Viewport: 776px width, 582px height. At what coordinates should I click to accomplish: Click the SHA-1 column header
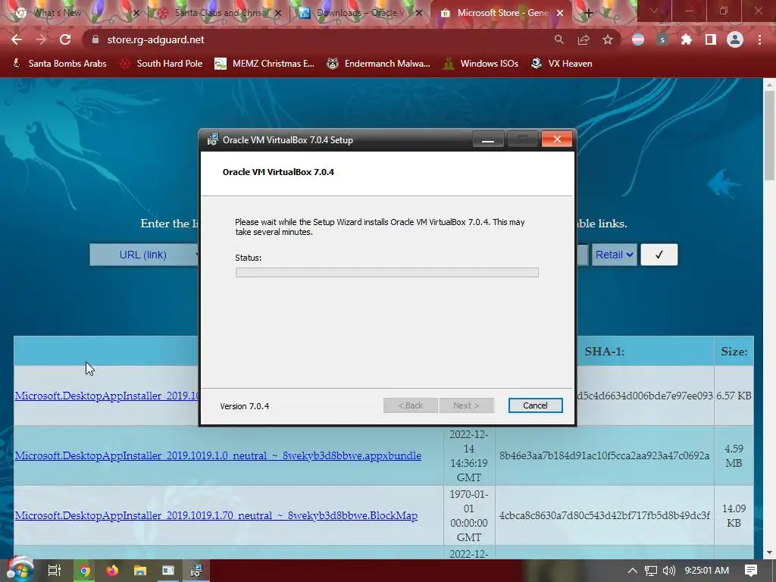point(604,352)
